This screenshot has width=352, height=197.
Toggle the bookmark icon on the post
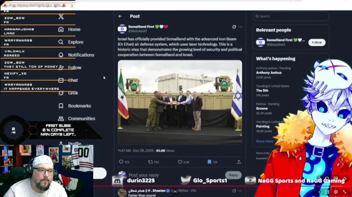pos(209,162)
